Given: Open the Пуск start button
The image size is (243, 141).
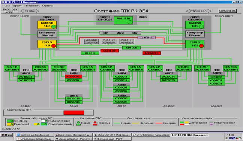Looking at the screenshot, I should [6, 135].
